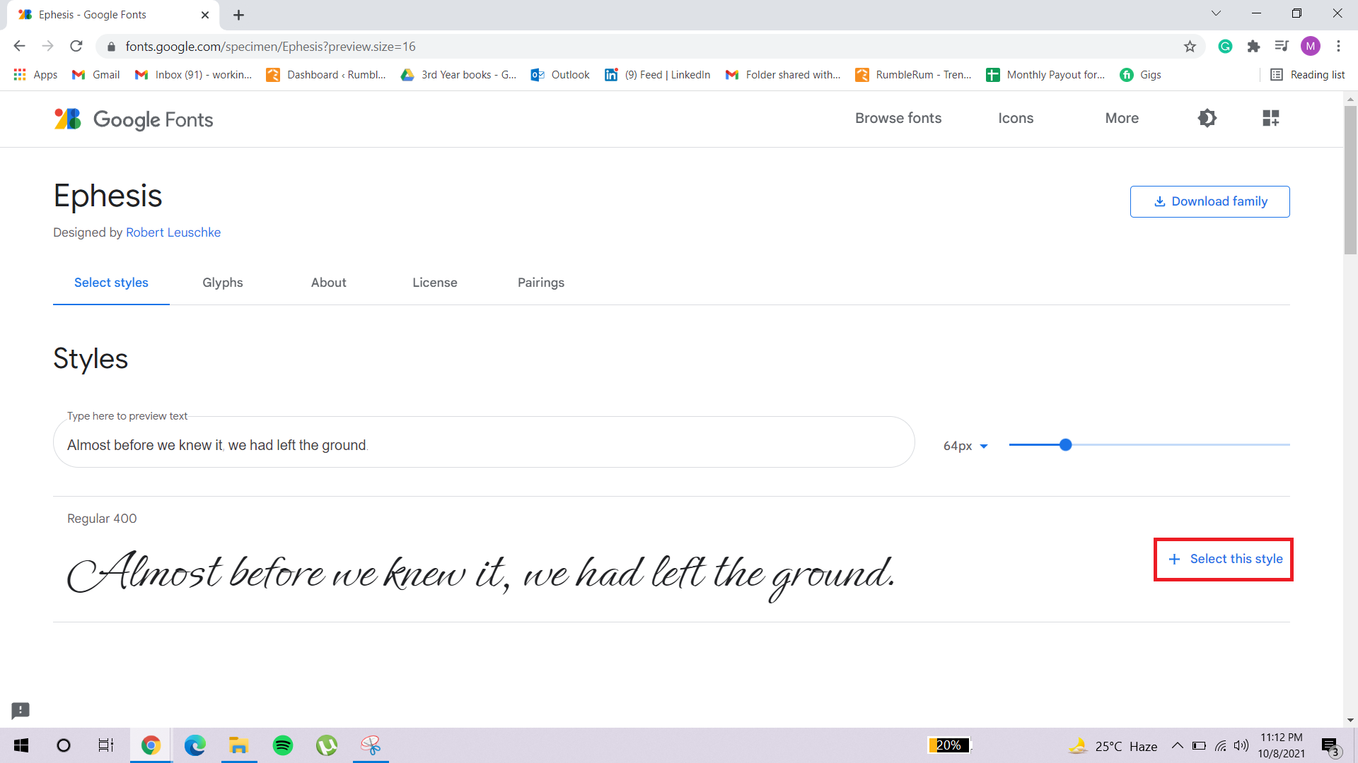Switch to the License tab
Image resolution: width=1358 pixels, height=763 pixels.
pos(435,283)
